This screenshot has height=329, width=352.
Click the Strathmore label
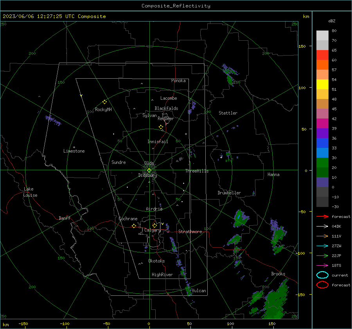click(190, 232)
